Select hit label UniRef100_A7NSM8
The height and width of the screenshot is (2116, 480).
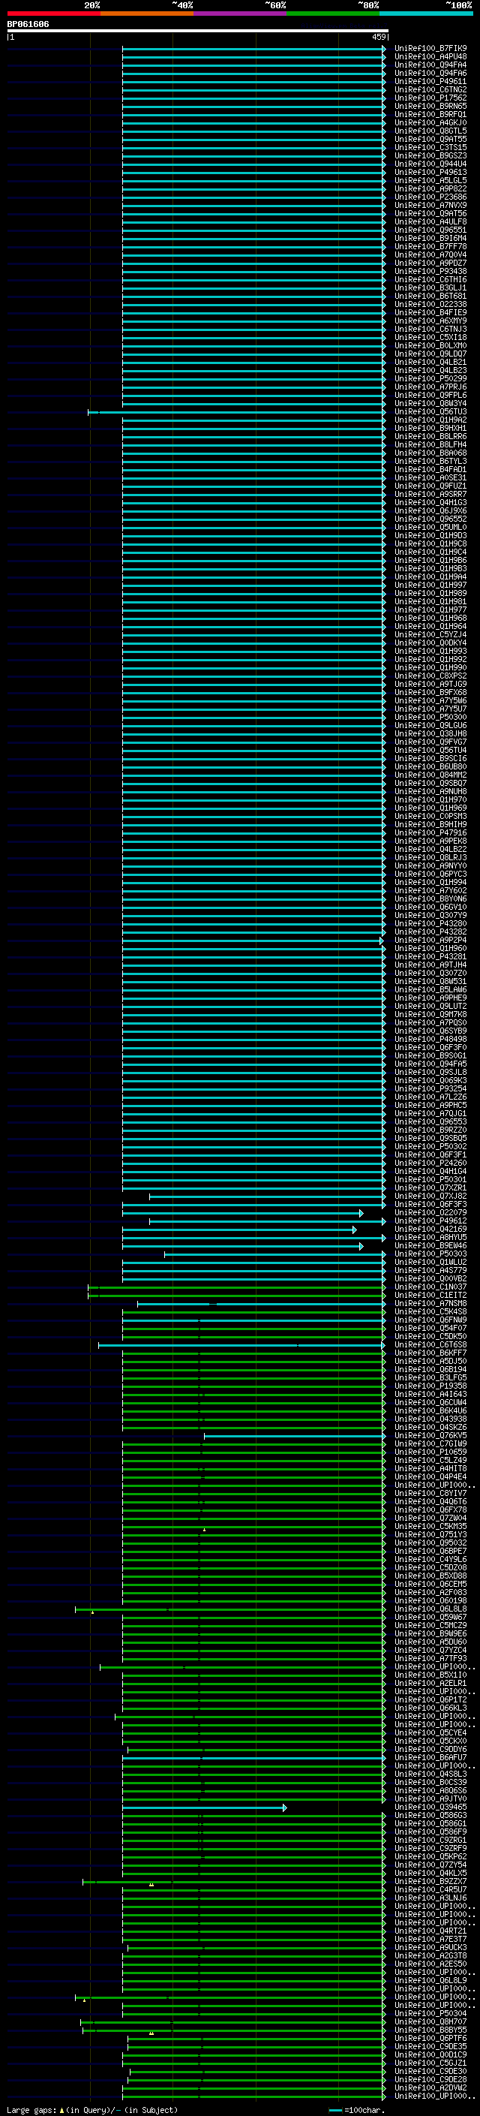(x=430, y=1304)
